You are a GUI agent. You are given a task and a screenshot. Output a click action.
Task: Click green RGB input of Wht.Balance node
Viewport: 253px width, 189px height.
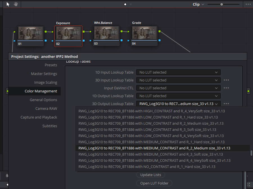(x=91, y=31)
